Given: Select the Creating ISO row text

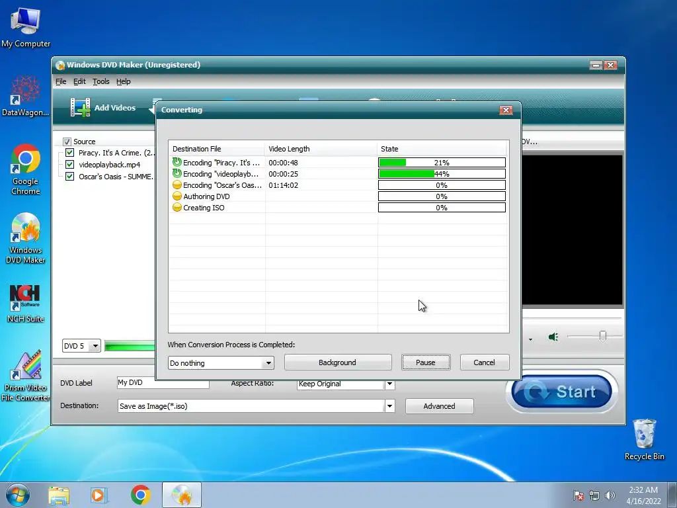Looking at the screenshot, I should pos(204,208).
